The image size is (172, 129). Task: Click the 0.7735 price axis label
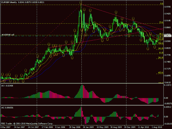point(167,55)
